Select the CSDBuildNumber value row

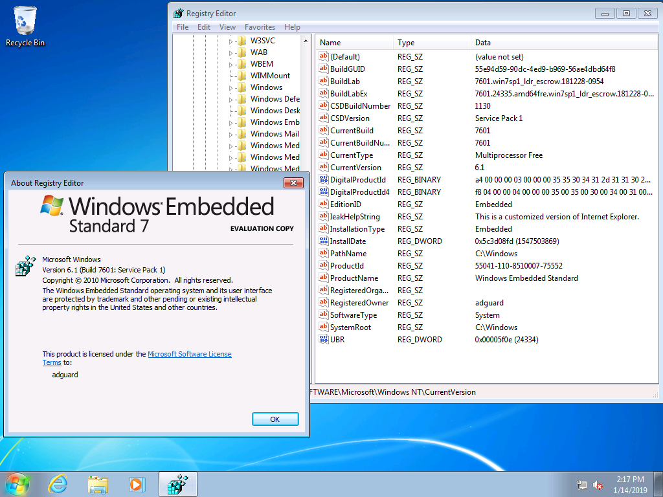point(487,105)
